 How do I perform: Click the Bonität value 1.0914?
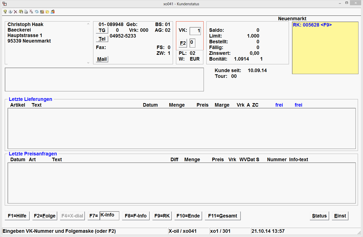(241, 59)
